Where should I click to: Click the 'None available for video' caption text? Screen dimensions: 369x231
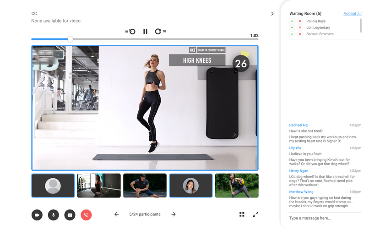click(56, 21)
